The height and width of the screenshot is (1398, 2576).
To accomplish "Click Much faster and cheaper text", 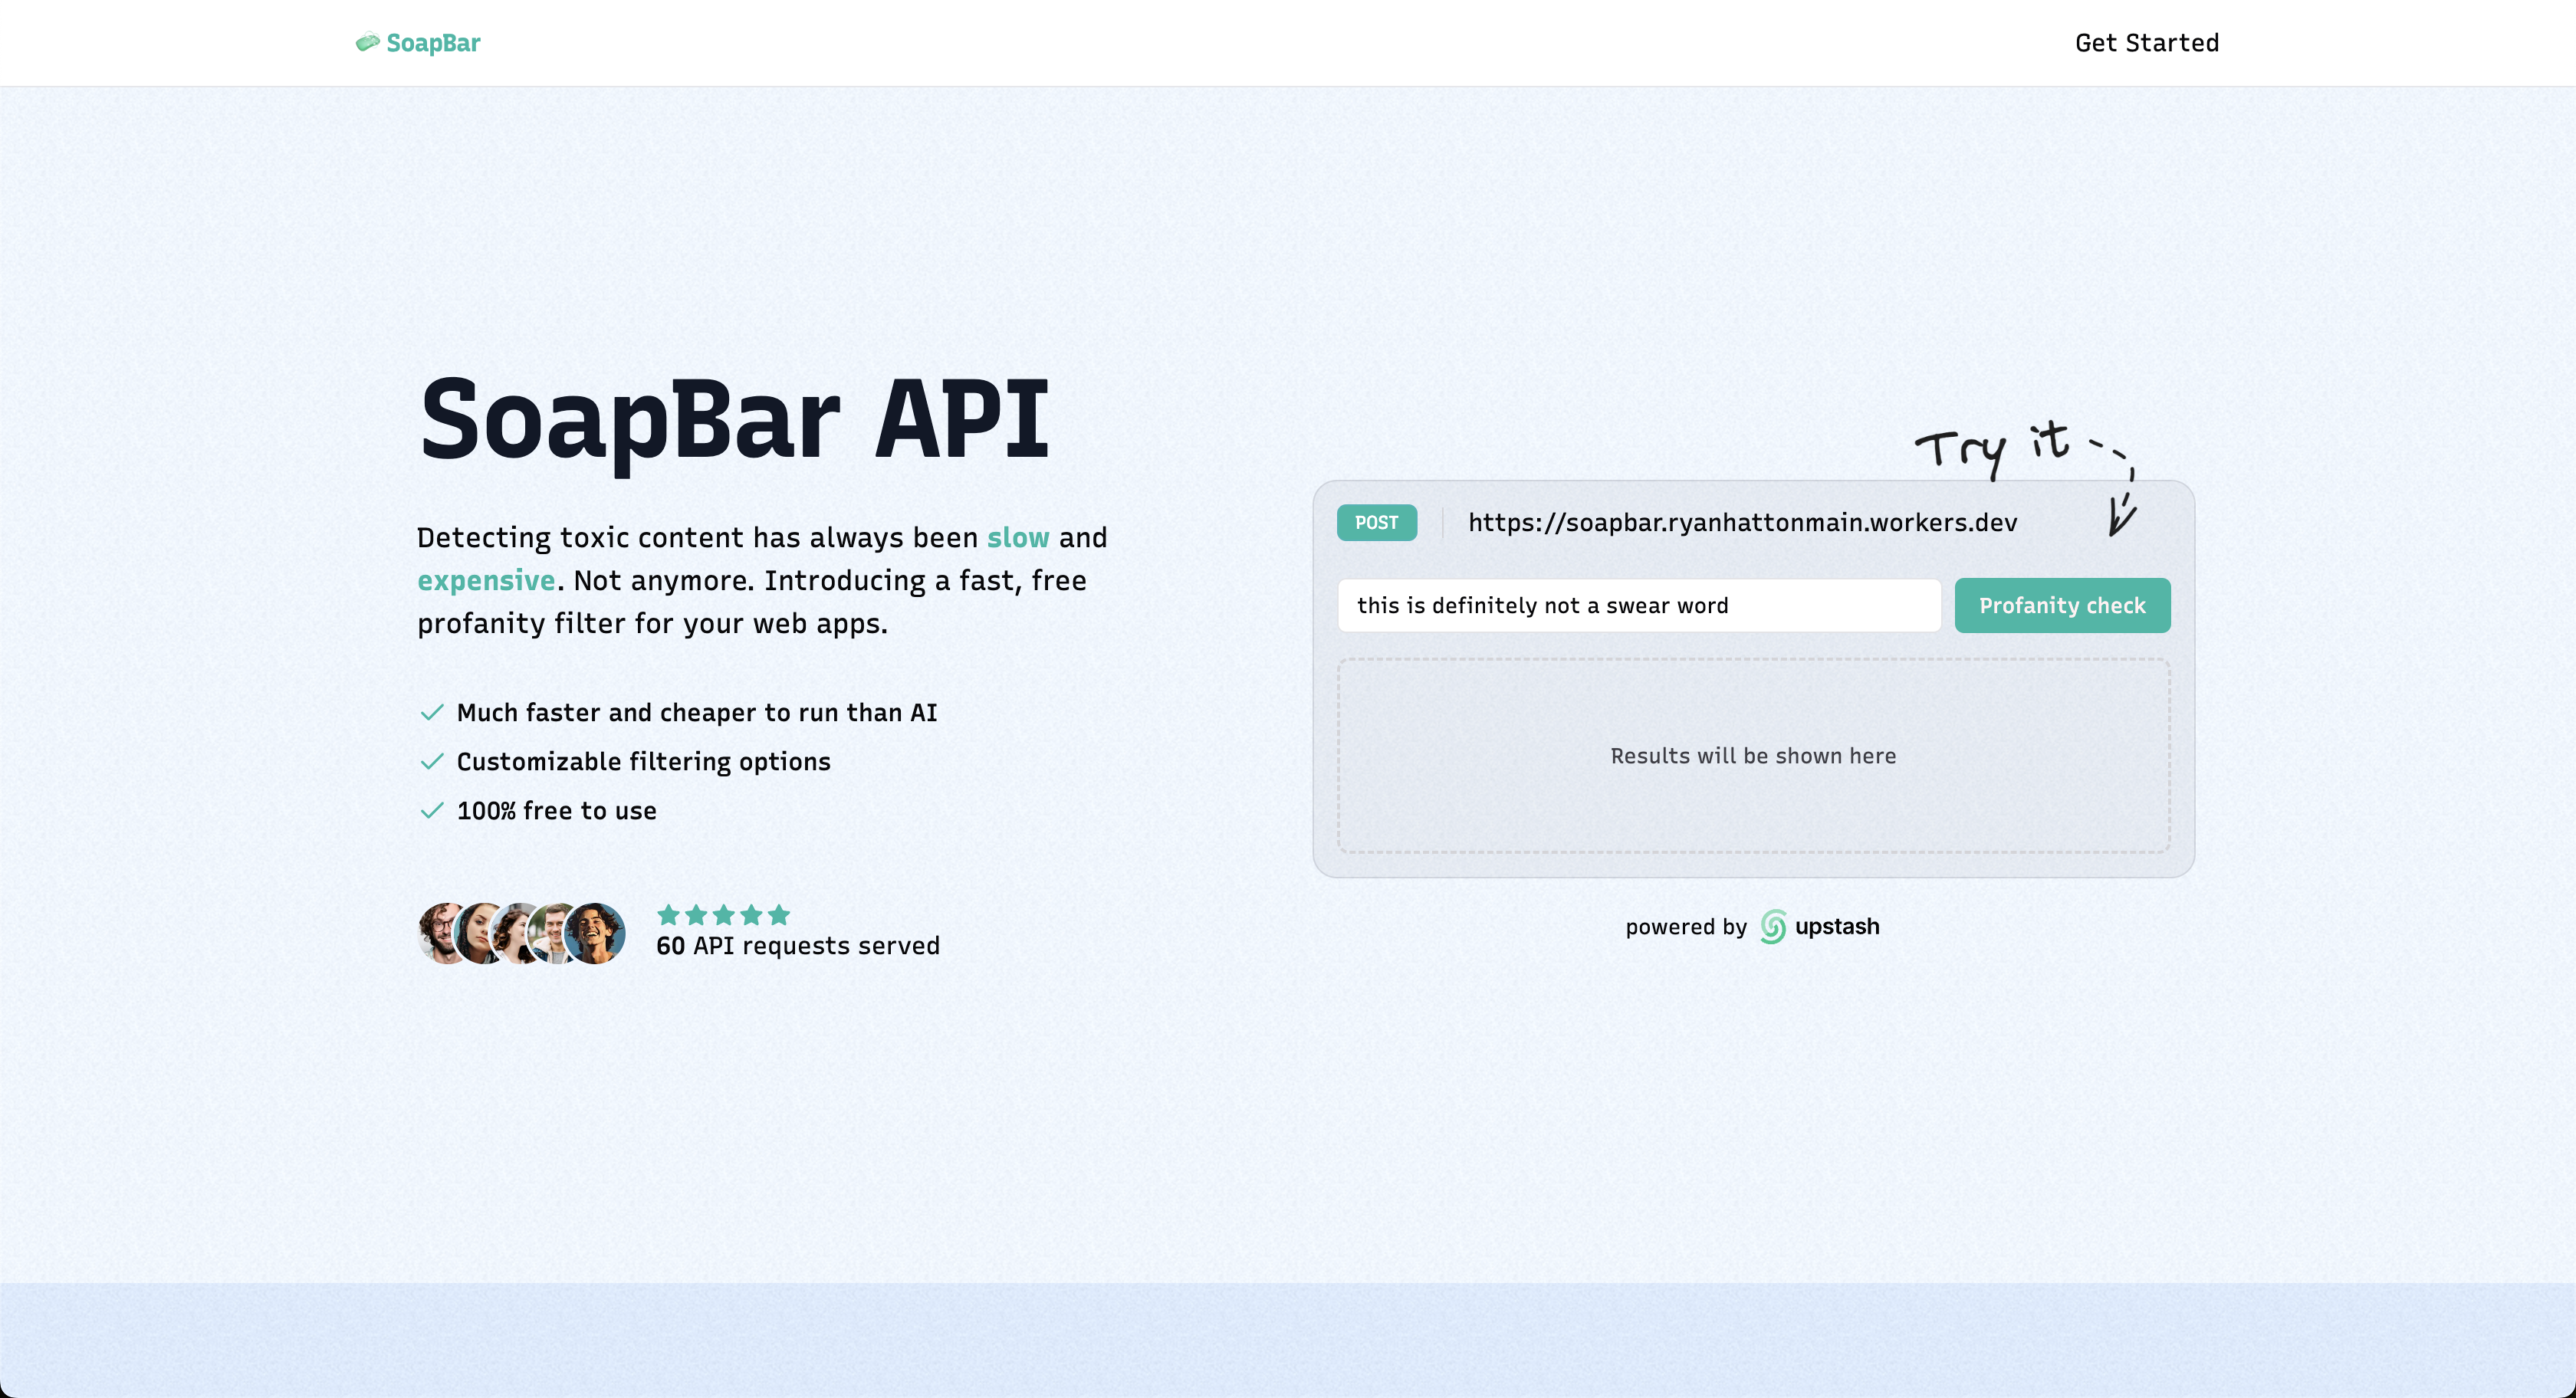I will [697, 712].
